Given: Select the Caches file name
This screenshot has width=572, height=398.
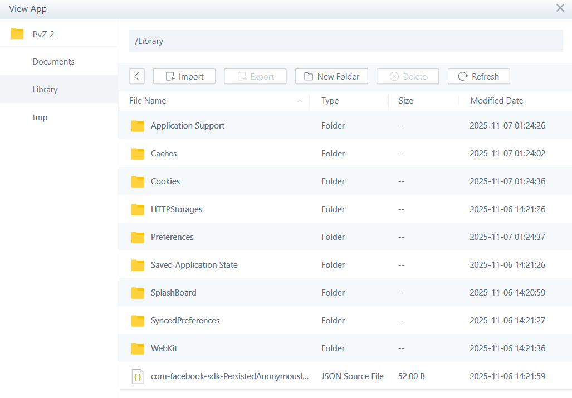Looking at the screenshot, I should coord(164,154).
